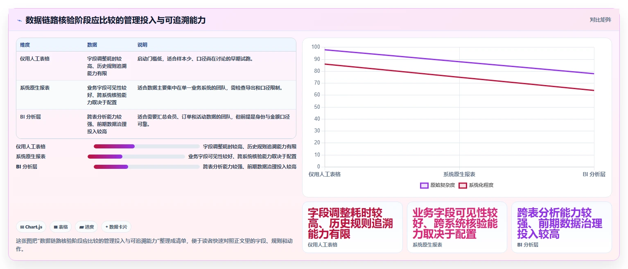Click the 对比矩阵 label in the header
Screen dimensions: 628x269
click(600, 20)
